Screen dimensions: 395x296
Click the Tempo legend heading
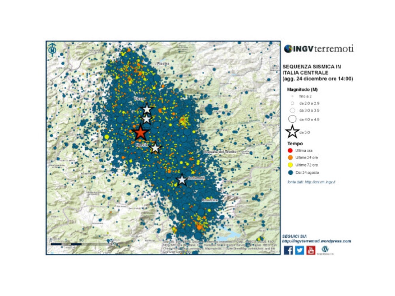[x=295, y=144]
